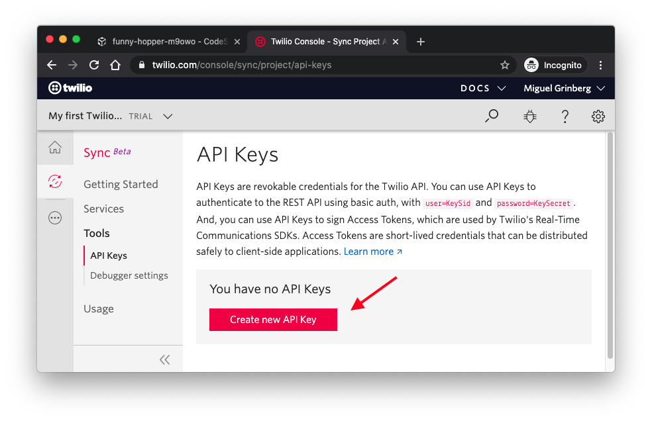Viewport: 652px width, 421px height.
Task: Open all products ellipsis icon
Action: click(x=55, y=218)
